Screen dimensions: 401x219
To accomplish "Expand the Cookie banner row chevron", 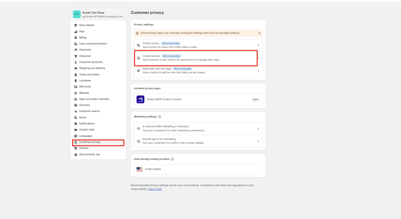I will tap(258, 58).
